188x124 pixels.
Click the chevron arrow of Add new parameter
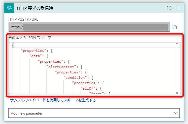tap(176, 113)
